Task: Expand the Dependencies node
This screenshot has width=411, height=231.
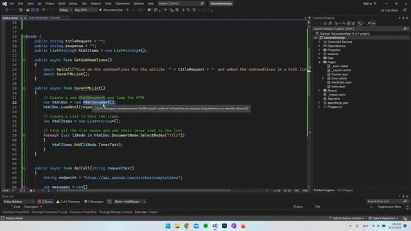Action: click(x=320, y=46)
